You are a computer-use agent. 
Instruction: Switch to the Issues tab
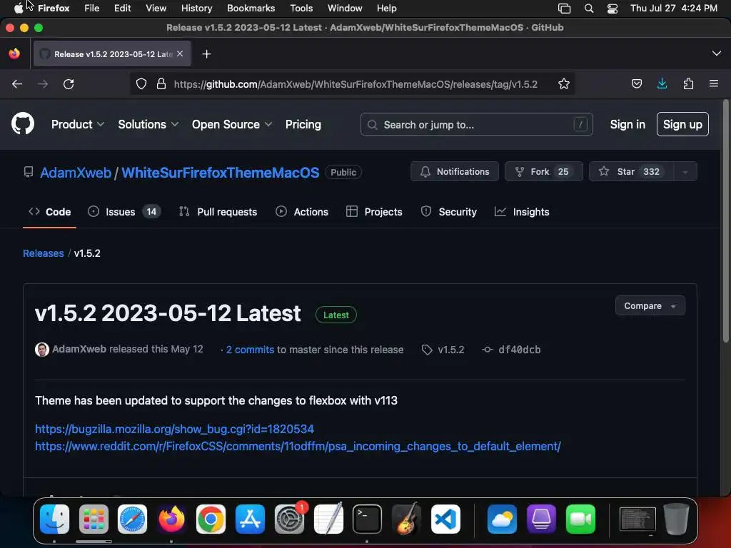click(x=124, y=211)
